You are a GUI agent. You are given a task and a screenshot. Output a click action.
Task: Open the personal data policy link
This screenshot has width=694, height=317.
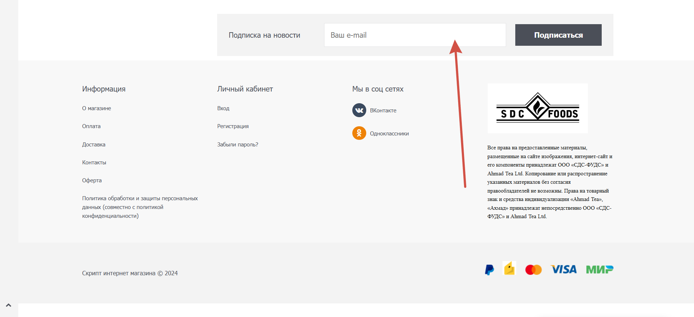click(x=140, y=207)
